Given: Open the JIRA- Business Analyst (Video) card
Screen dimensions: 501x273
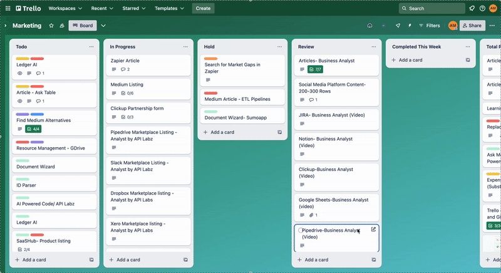Looking at the screenshot, I should pos(336,119).
